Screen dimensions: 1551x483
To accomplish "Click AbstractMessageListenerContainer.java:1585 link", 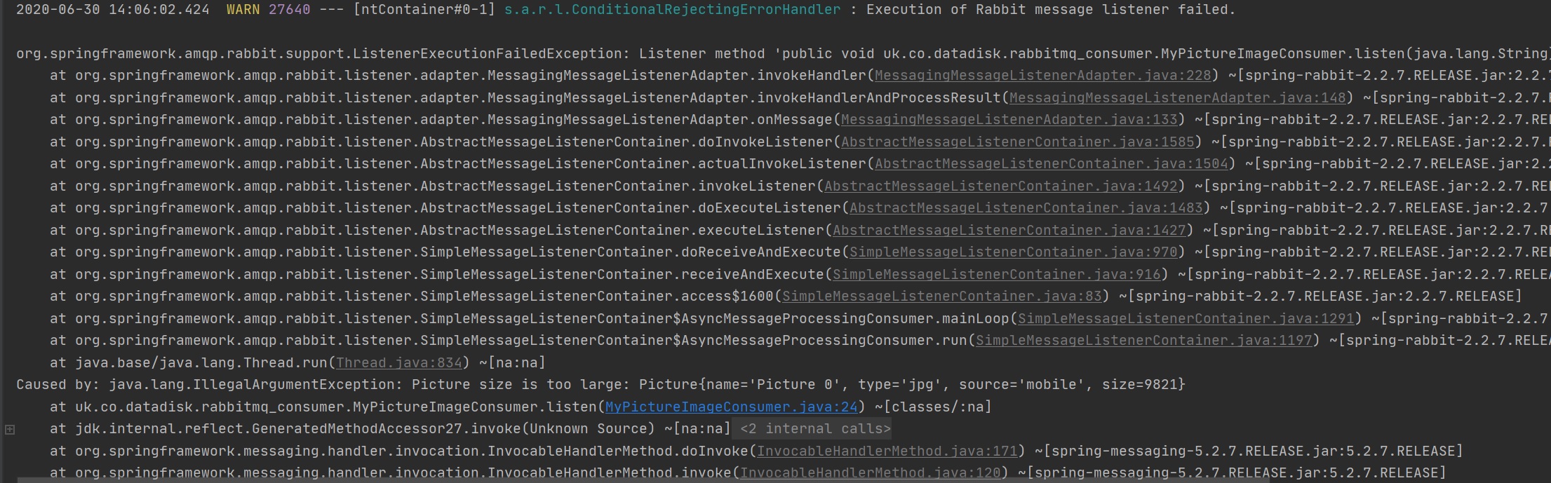I will 1017,142.
